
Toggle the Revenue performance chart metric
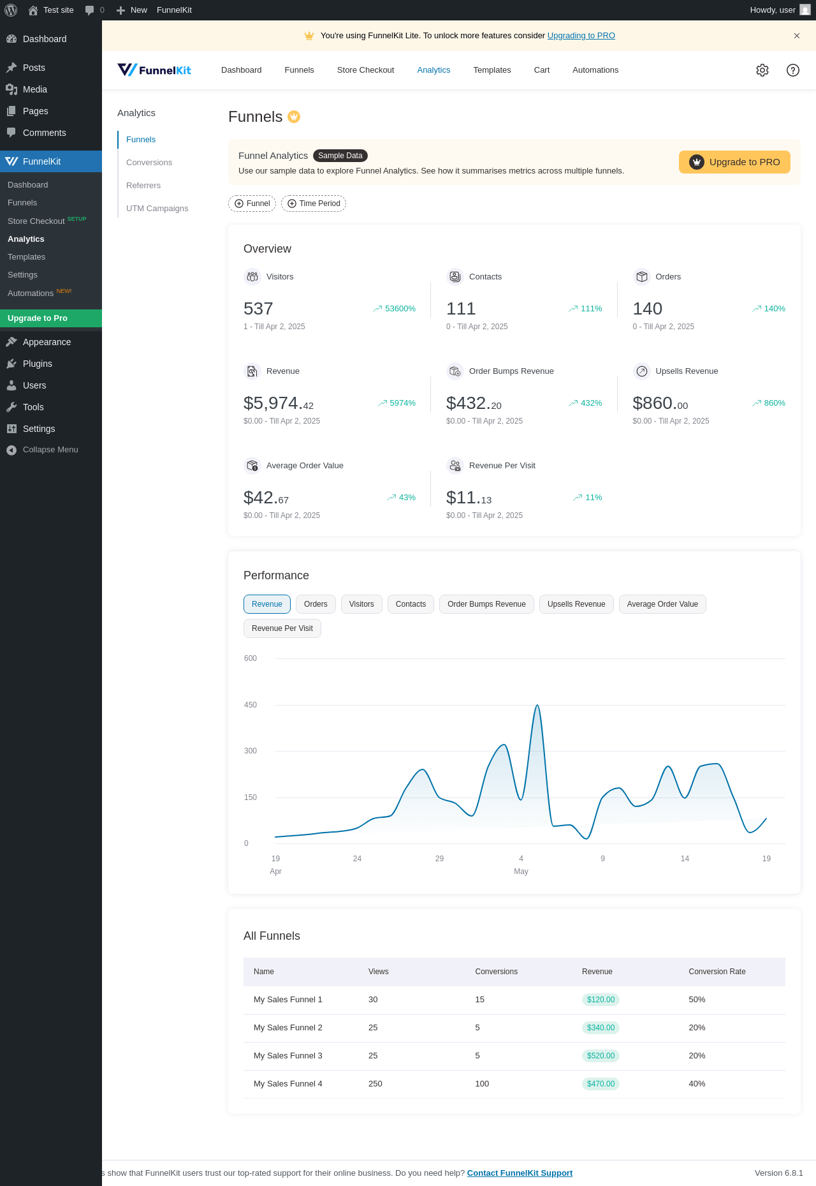pos(267,604)
